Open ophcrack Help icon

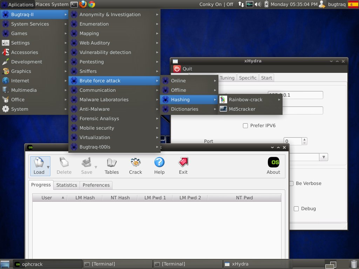coord(160,166)
